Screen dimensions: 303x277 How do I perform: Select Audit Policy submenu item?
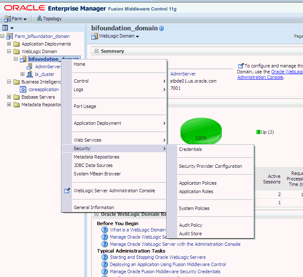[210, 225]
